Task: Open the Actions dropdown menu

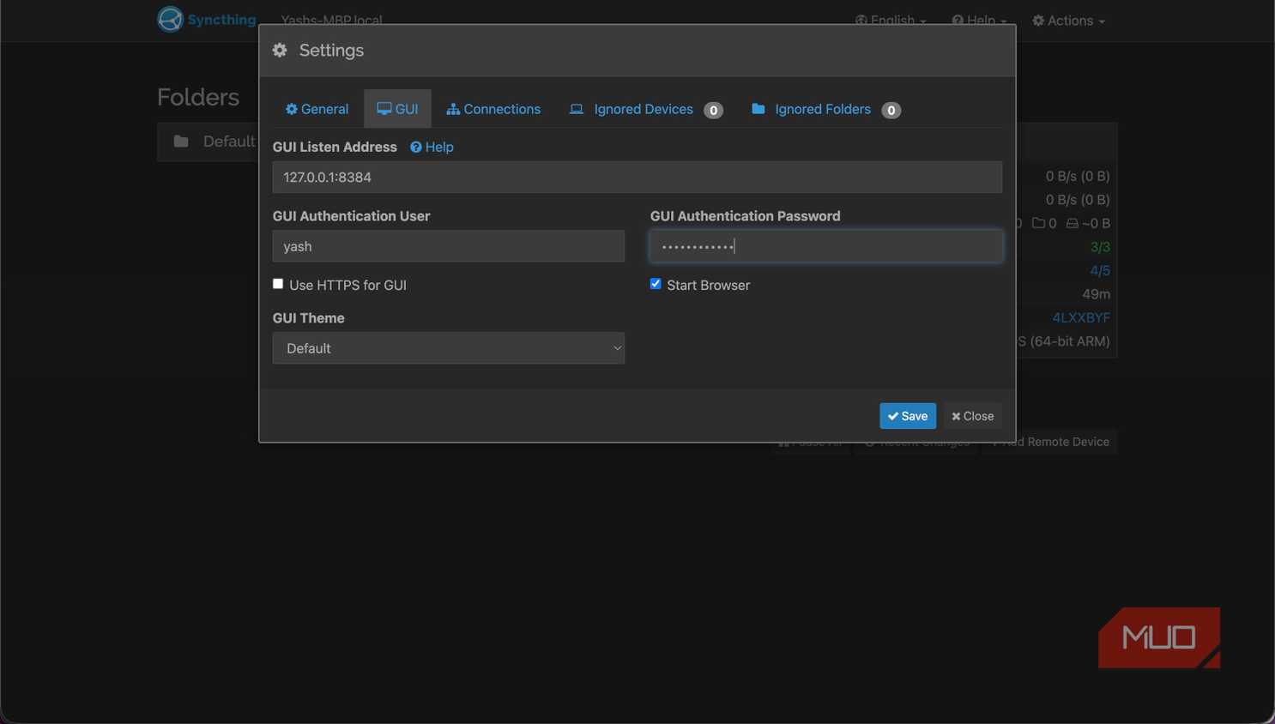Action: pyautogui.click(x=1069, y=21)
